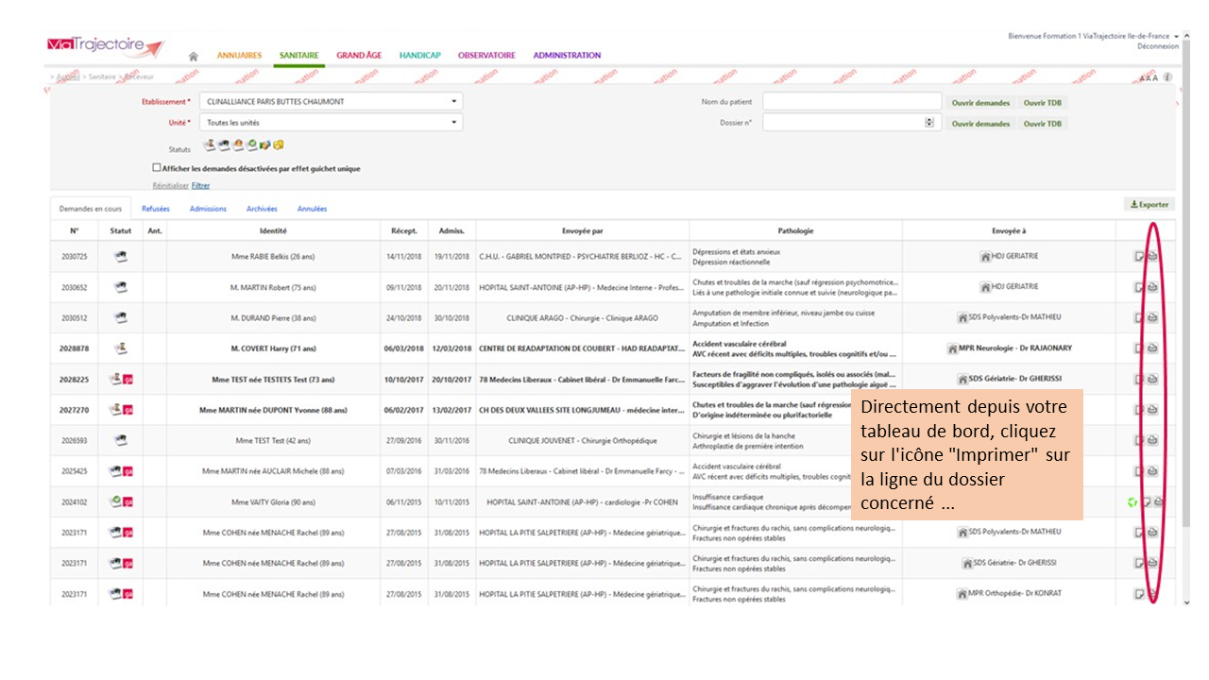Click the info icon near text size controls
Image resolution: width=1209 pixels, height=680 pixels.
coord(1168,77)
